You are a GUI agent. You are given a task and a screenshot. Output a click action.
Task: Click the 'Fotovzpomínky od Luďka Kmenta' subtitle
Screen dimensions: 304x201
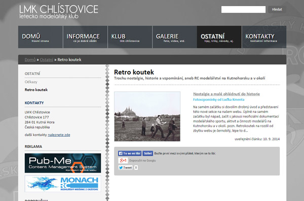[x=219, y=100]
